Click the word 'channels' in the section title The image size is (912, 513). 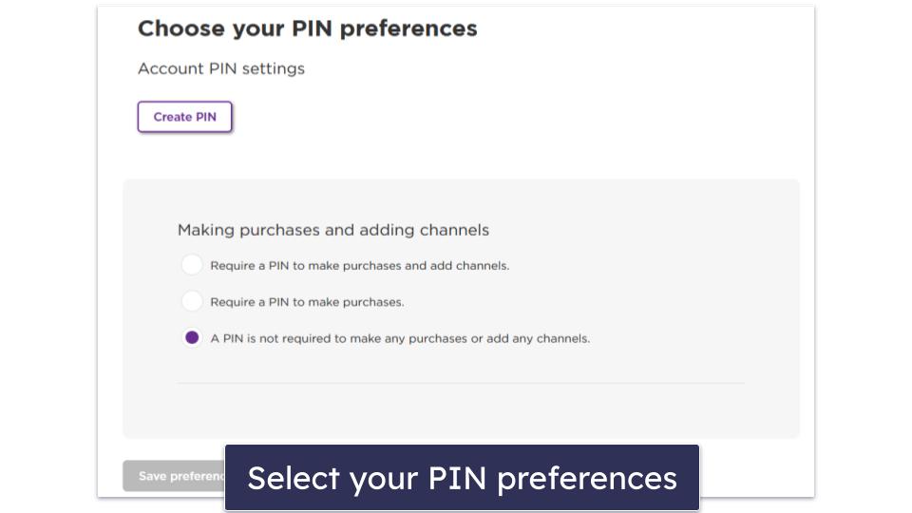(x=457, y=230)
